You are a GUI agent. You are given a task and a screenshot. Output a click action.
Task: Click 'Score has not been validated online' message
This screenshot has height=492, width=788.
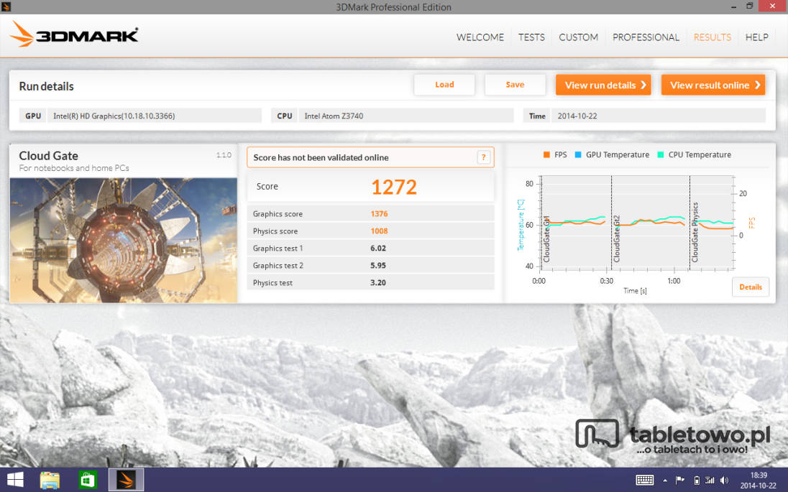321,157
